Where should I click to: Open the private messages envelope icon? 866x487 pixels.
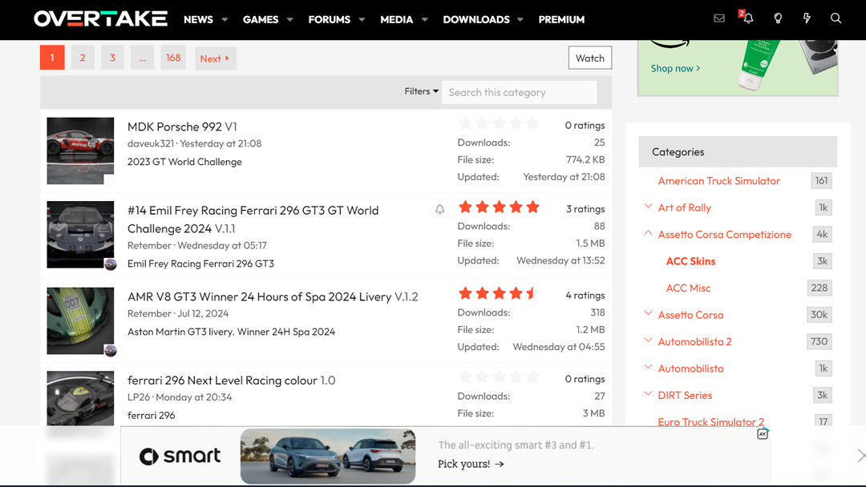pos(718,17)
